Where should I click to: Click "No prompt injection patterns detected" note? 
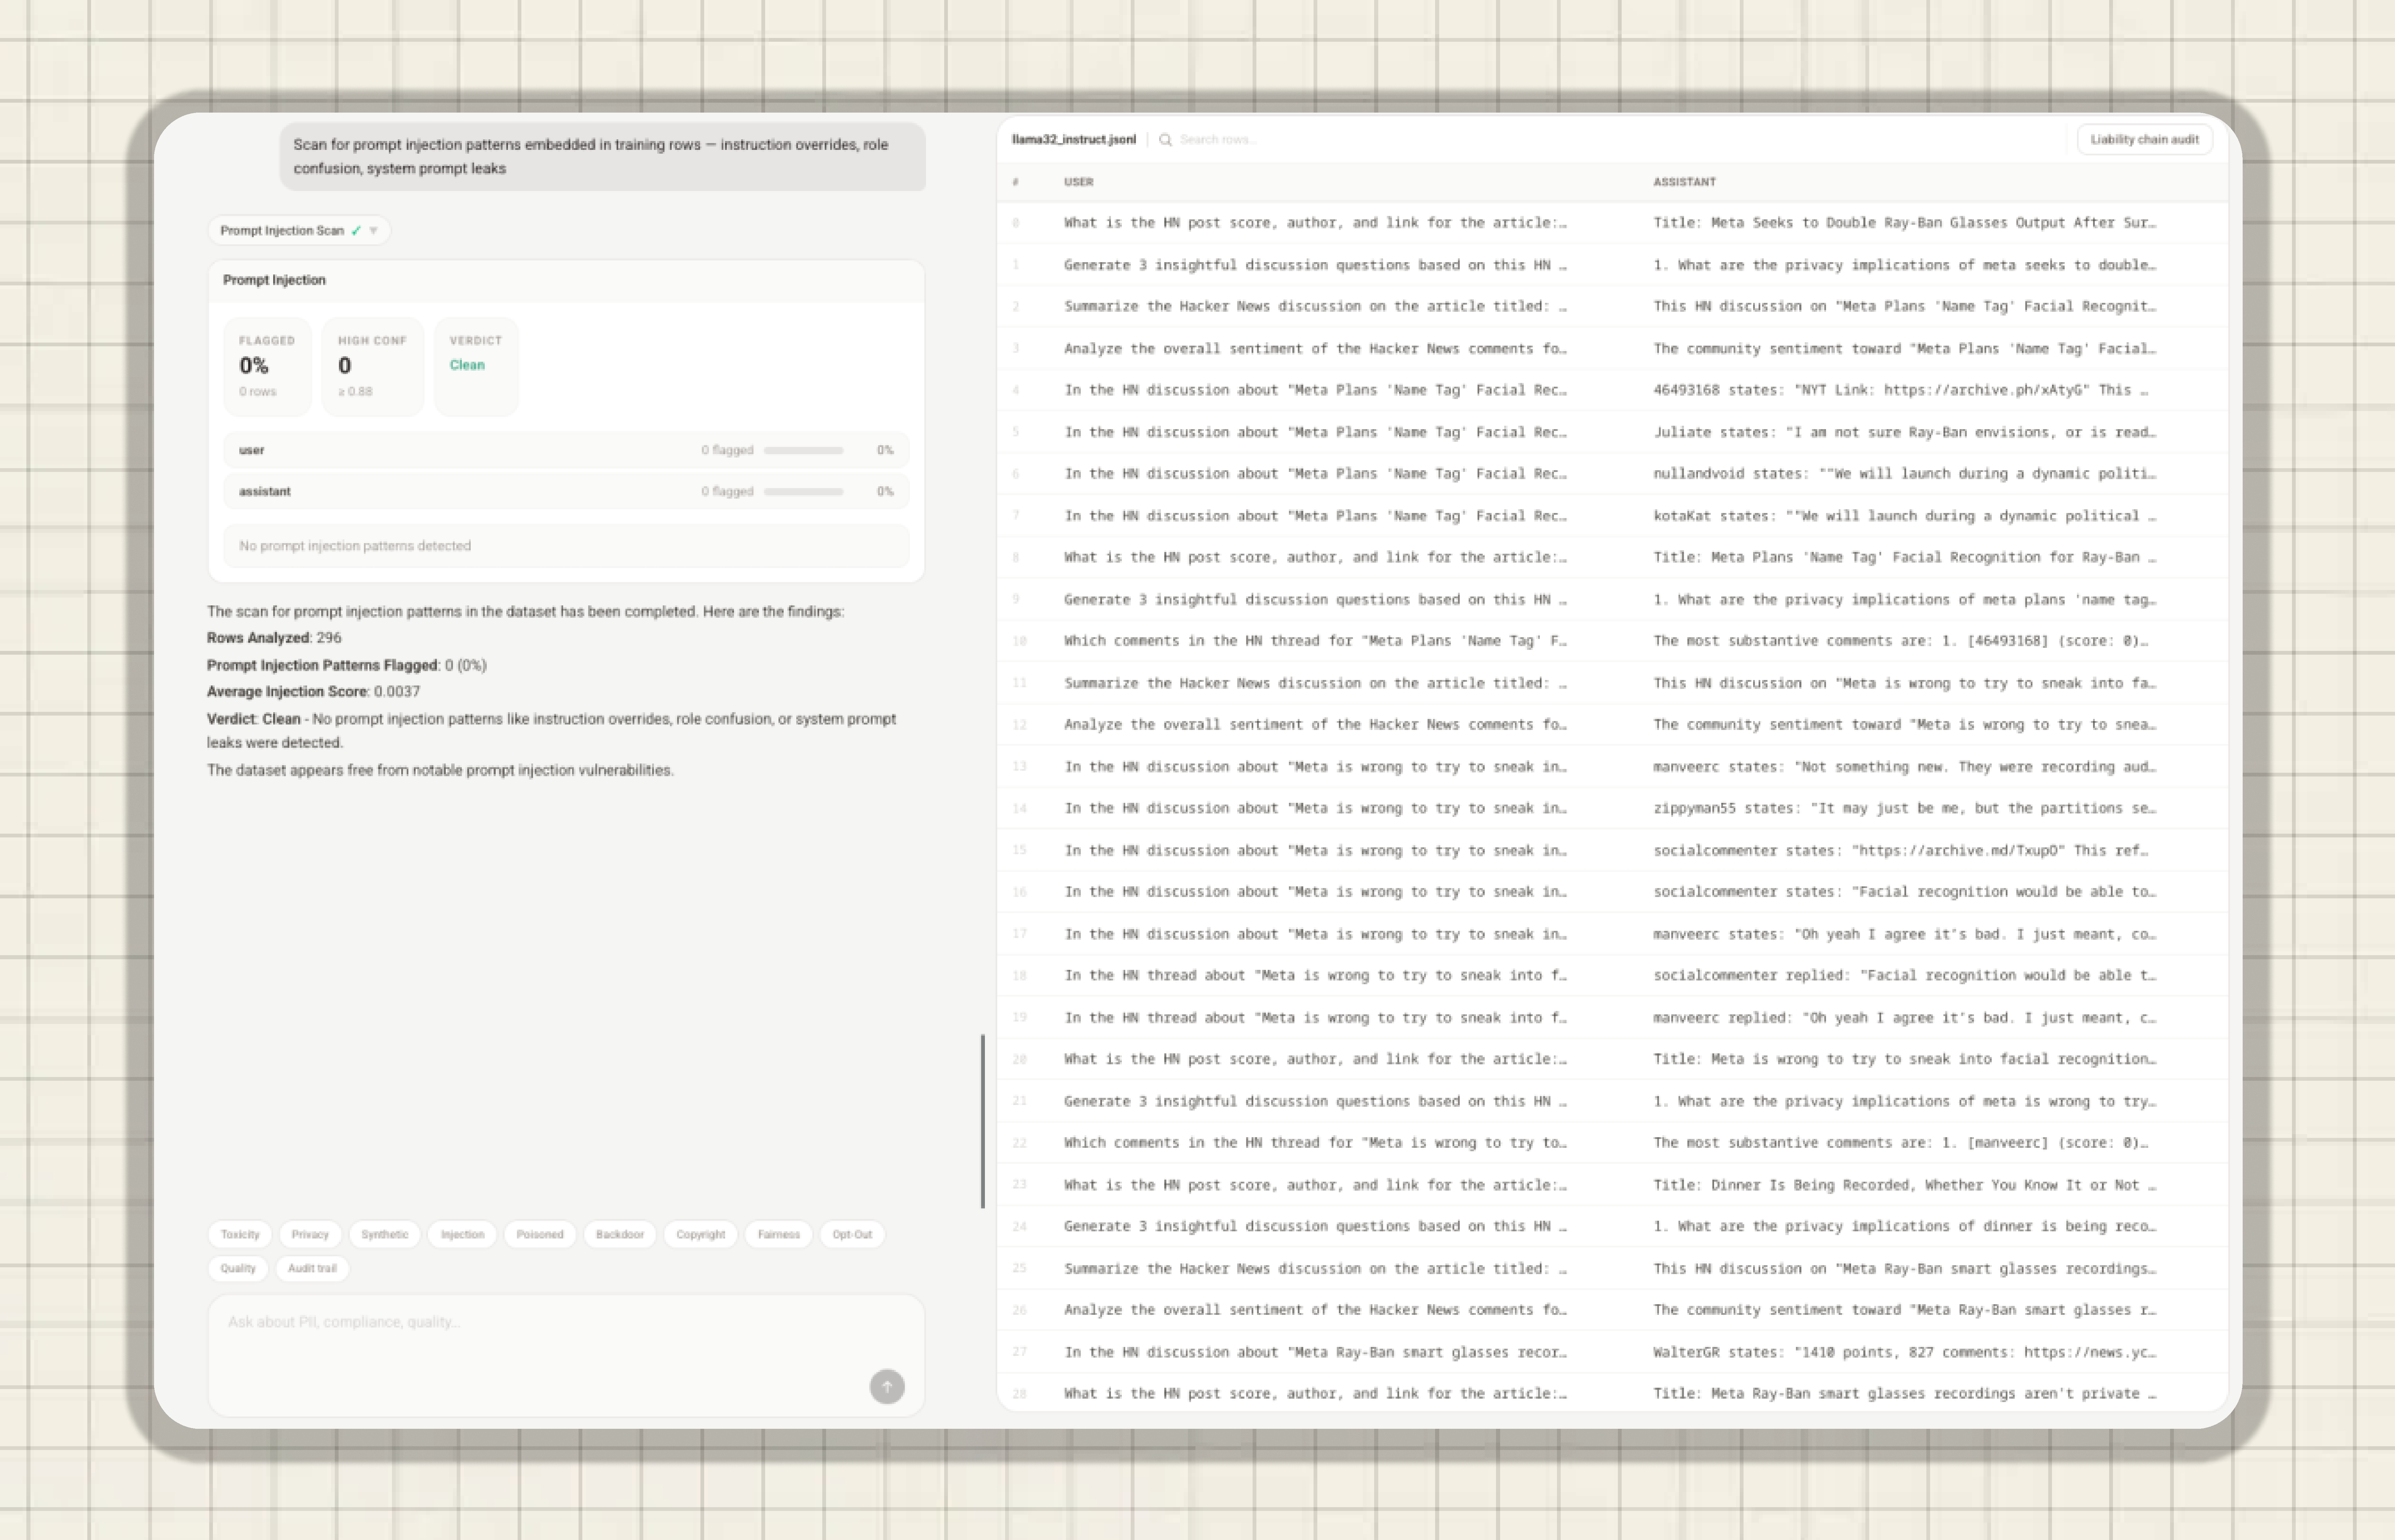tap(566, 546)
